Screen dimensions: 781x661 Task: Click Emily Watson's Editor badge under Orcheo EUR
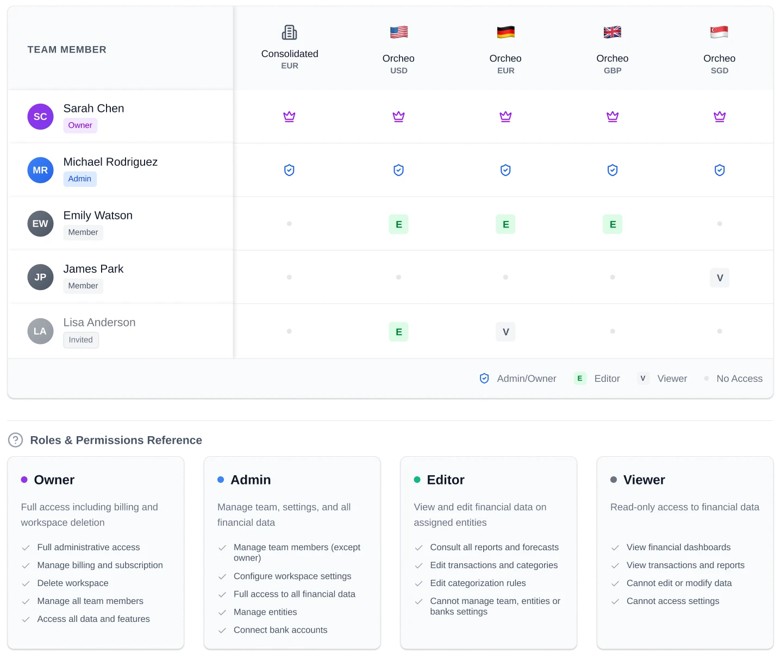pos(505,224)
